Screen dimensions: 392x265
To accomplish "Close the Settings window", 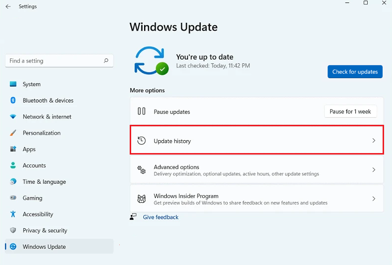I will coord(384,3).
